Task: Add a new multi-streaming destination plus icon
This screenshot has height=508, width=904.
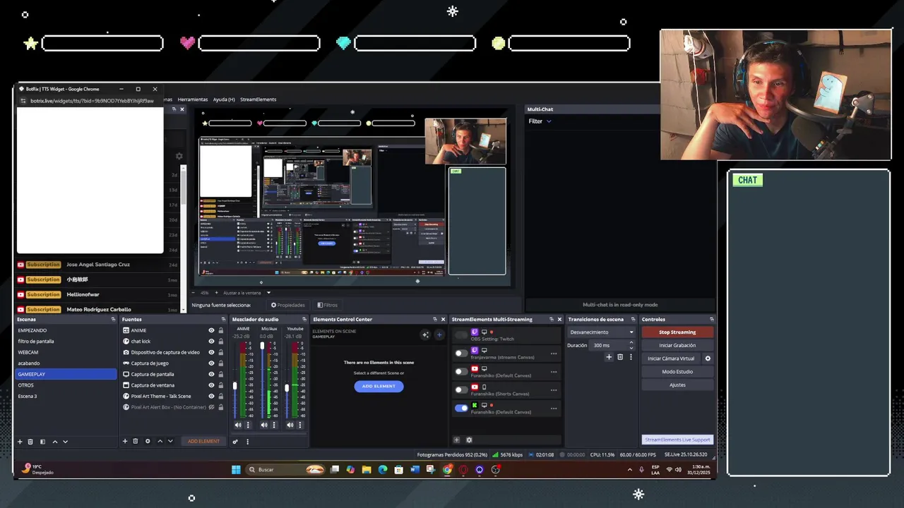Action: coord(456,440)
